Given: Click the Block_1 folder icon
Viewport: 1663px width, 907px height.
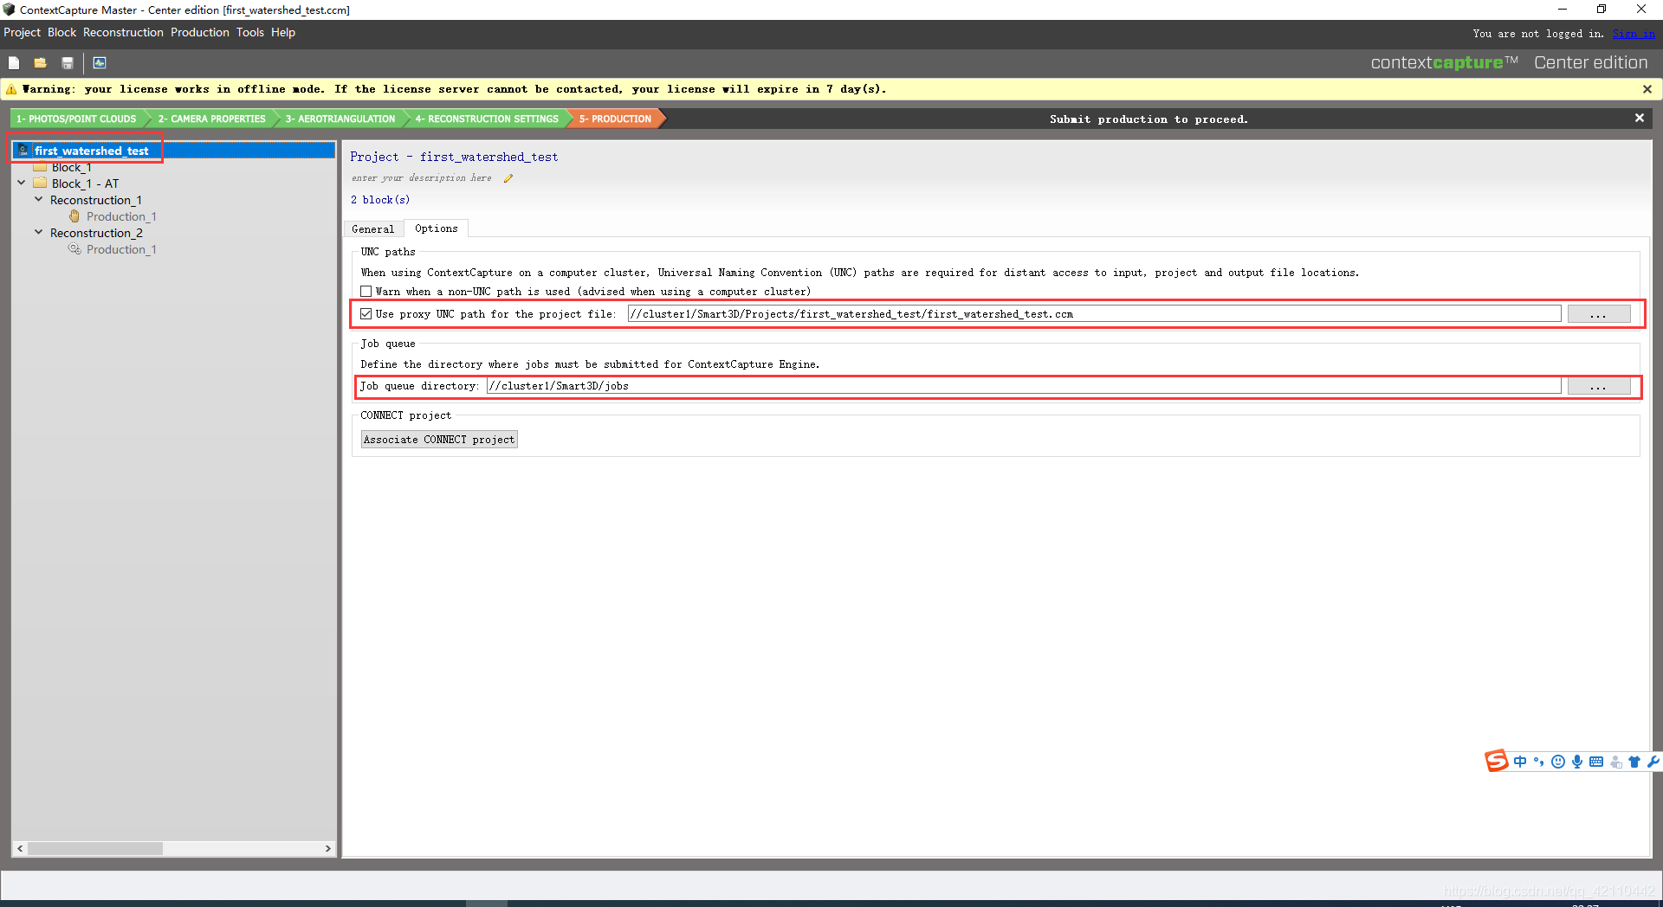Looking at the screenshot, I should (40, 167).
